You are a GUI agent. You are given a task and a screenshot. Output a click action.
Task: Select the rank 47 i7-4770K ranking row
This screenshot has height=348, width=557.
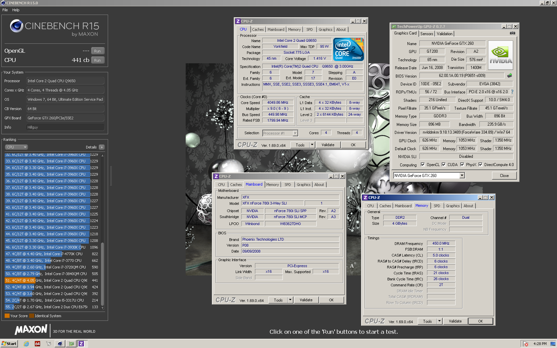52,254
